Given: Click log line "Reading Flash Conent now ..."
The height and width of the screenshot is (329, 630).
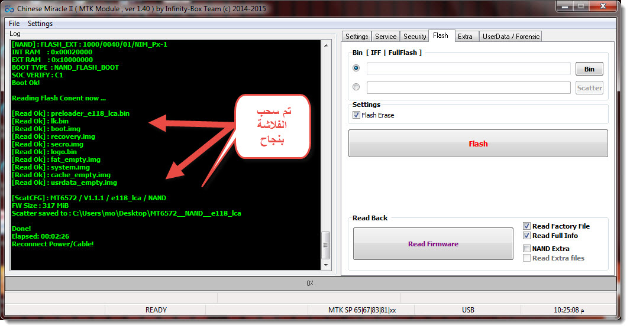Looking at the screenshot, I should [59, 98].
